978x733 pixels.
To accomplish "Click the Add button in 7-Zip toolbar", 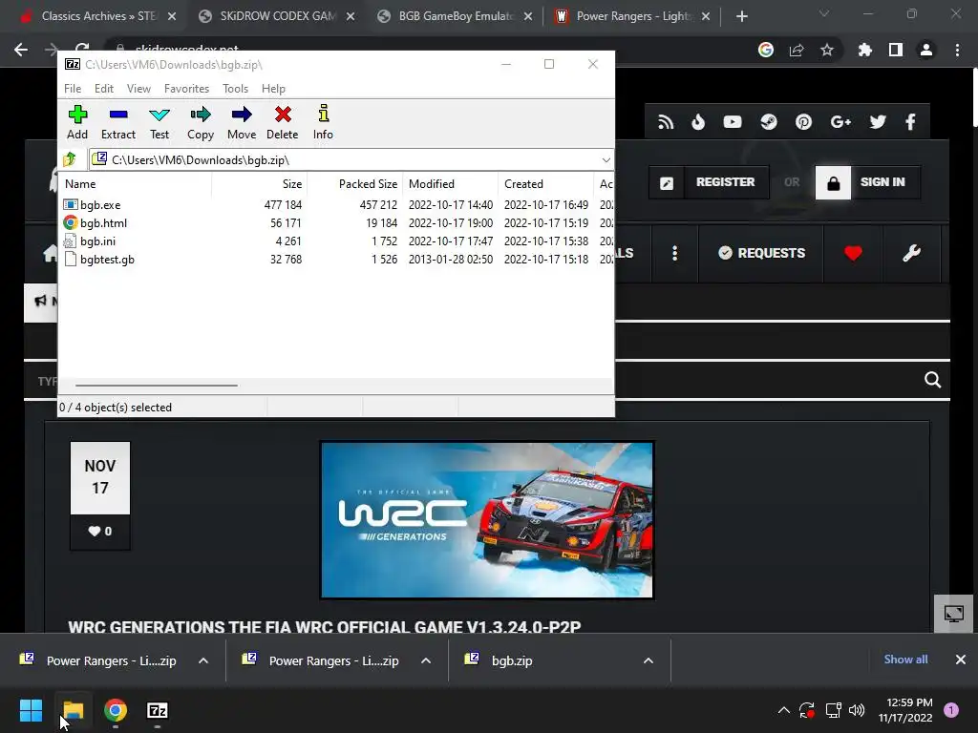I will pyautogui.click(x=77, y=122).
